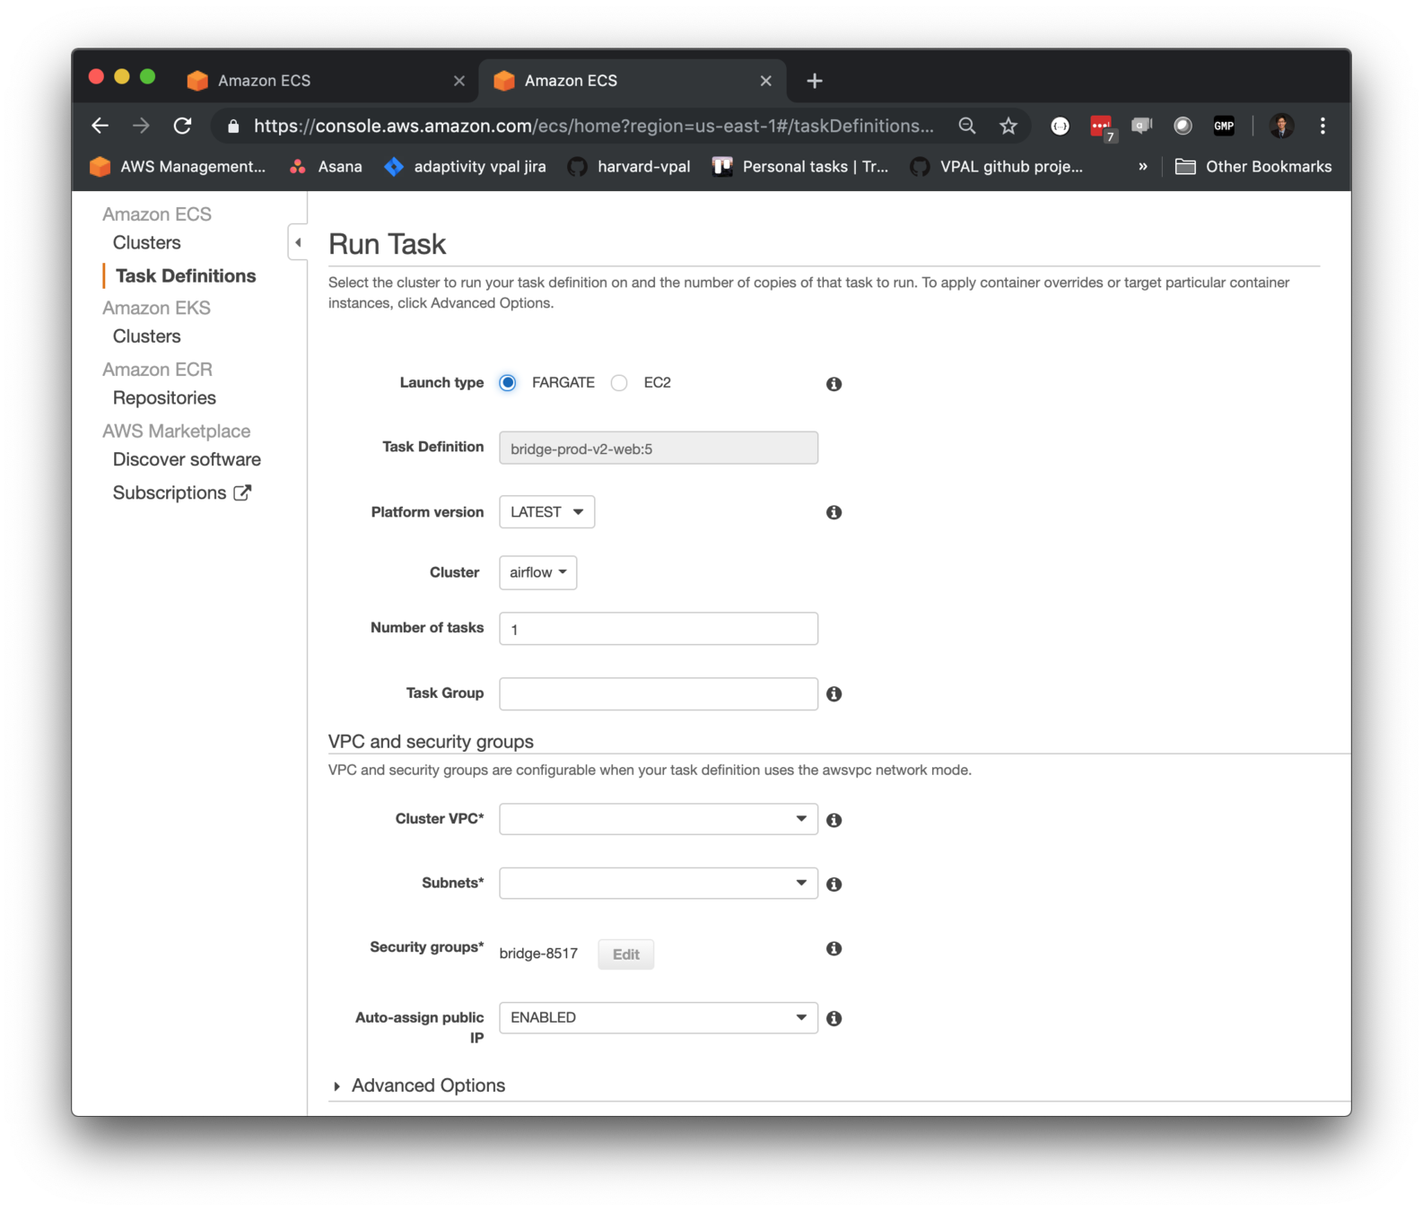Click the Platform version info icon

(834, 512)
